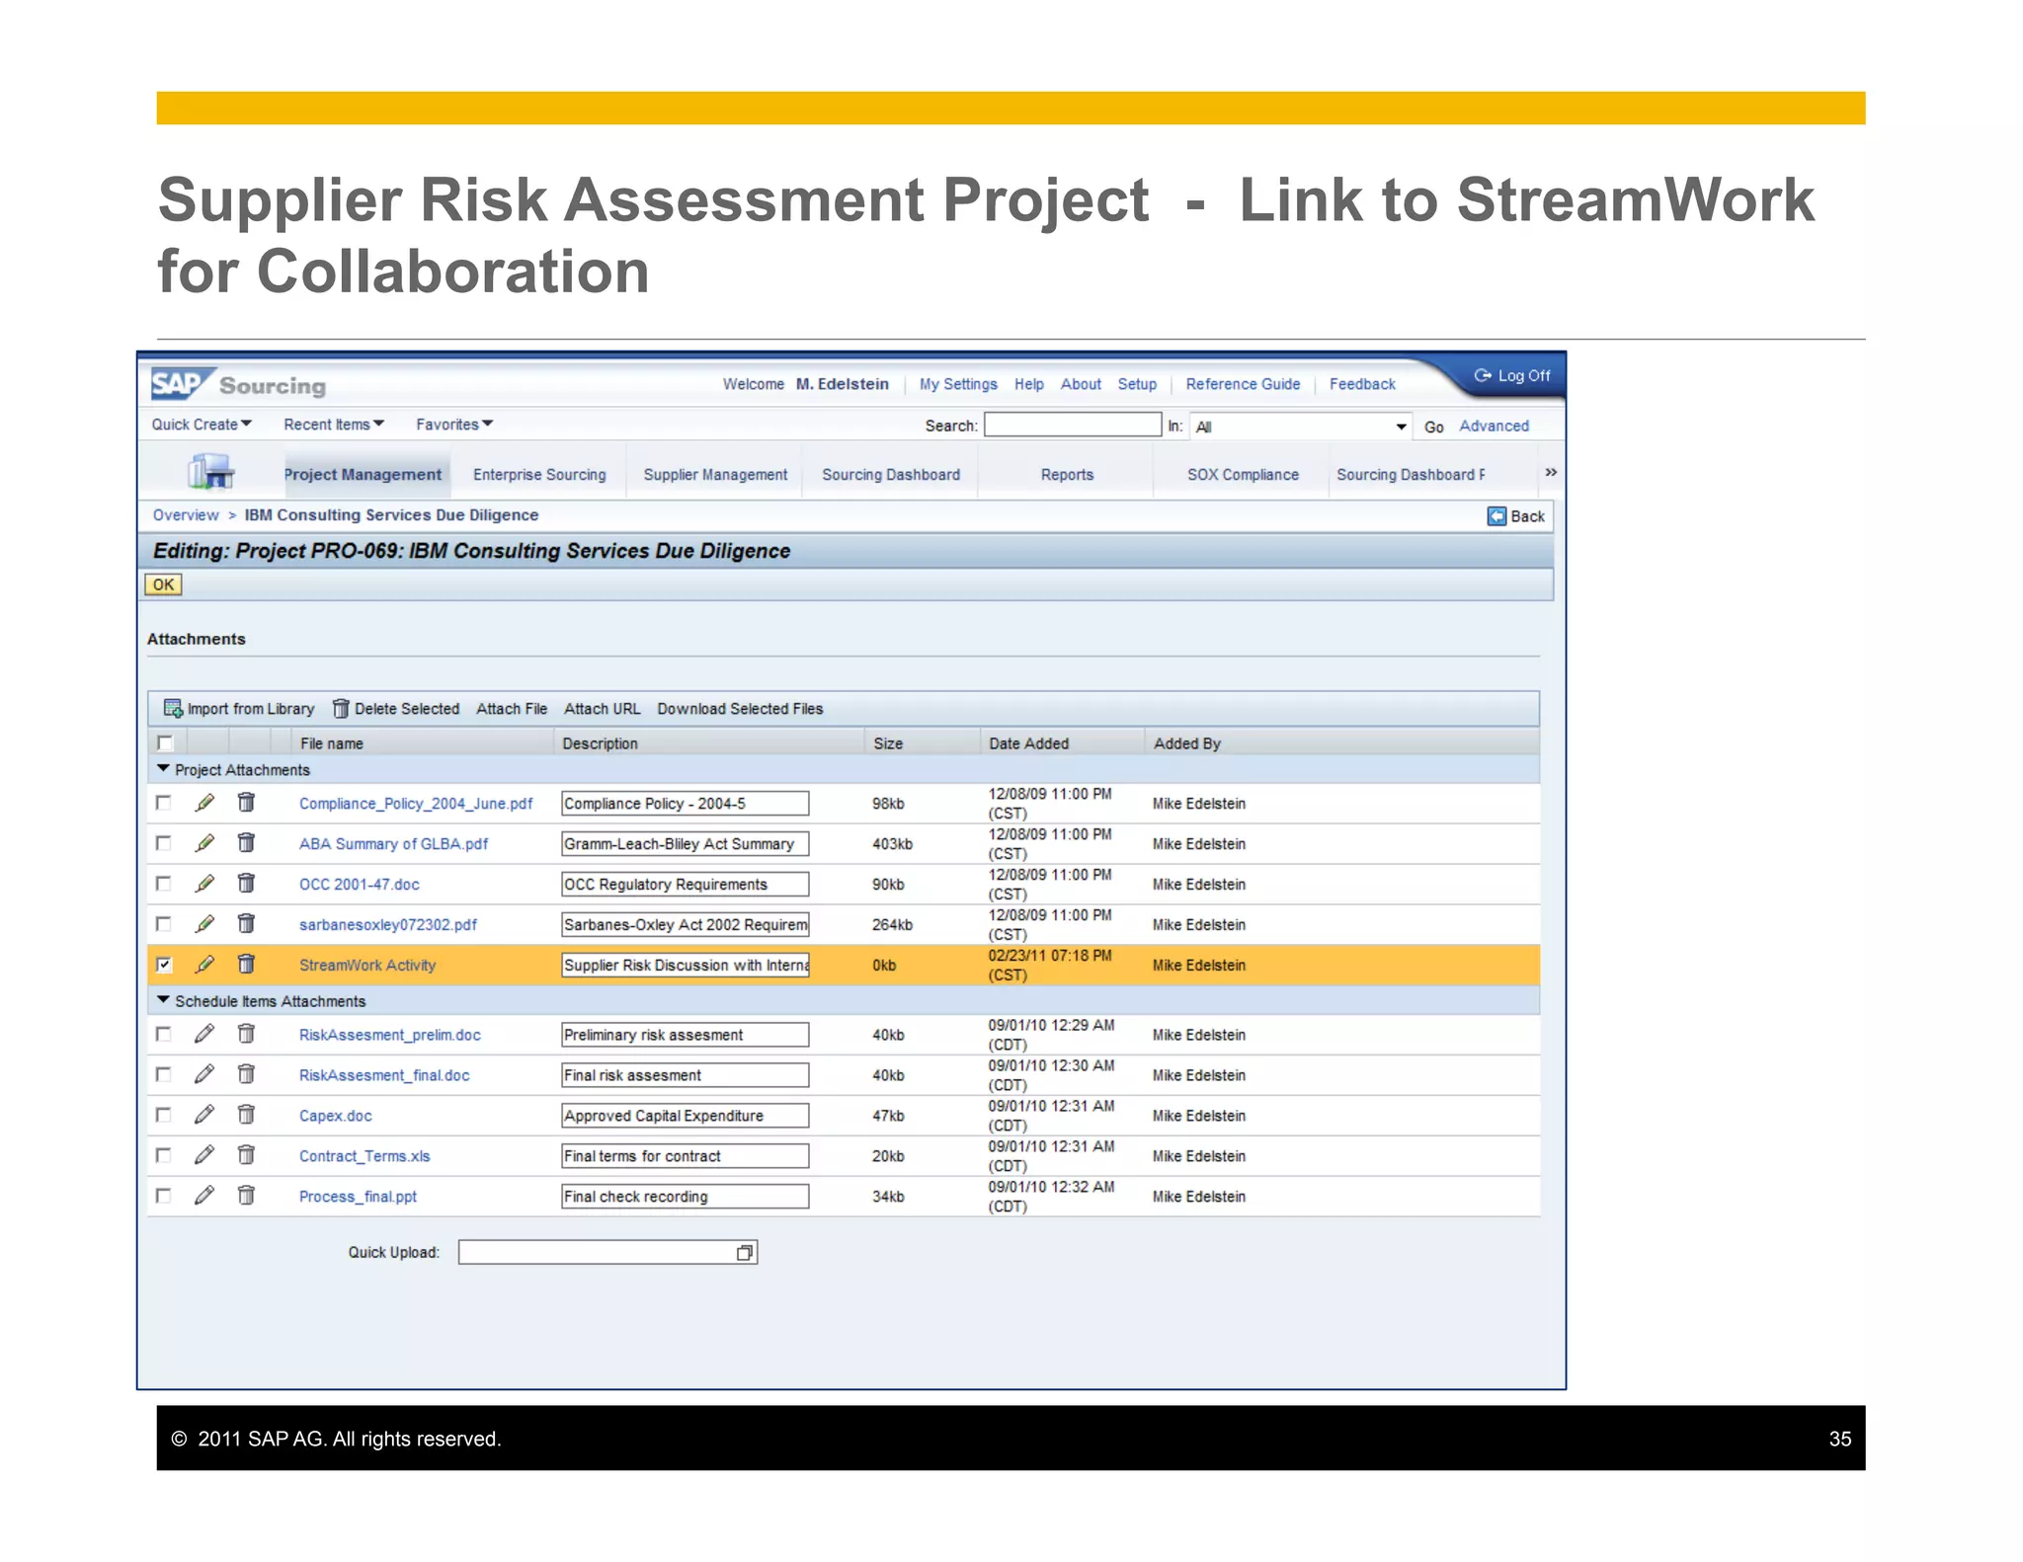Select checkbox for ABA Summary of GLBA.pdf
The height and width of the screenshot is (1562, 2023).
click(x=164, y=843)
